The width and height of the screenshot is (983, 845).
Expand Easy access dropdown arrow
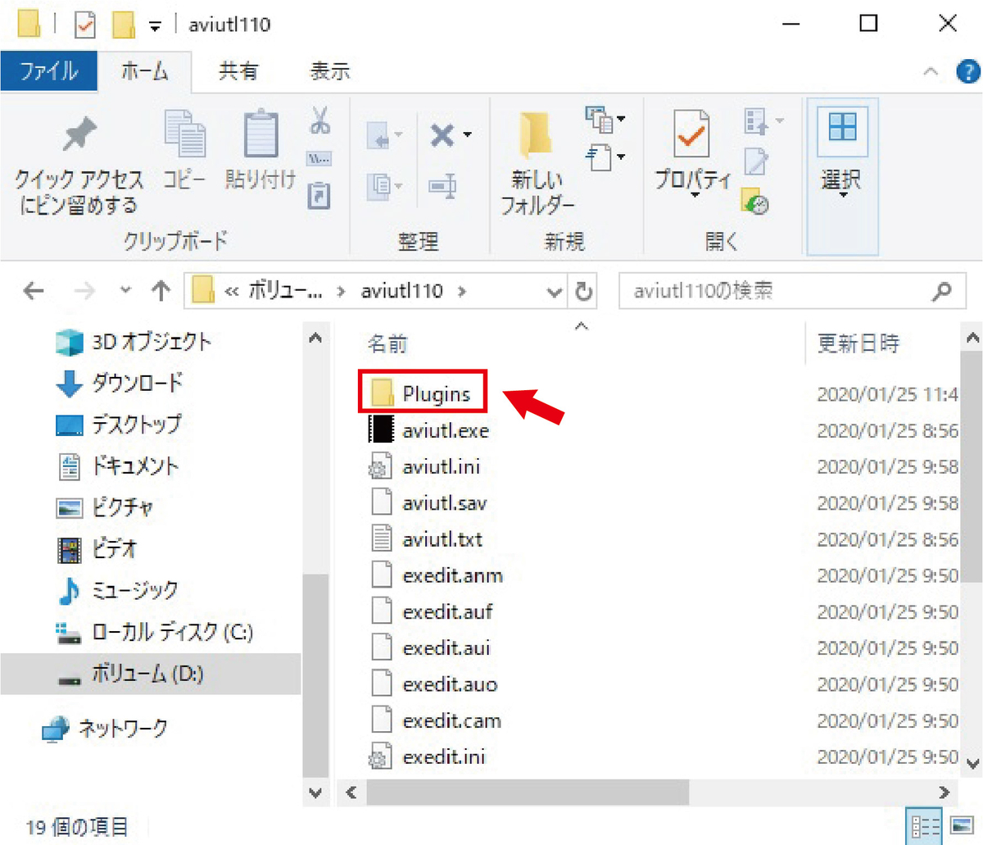click(x=621, y=157)
